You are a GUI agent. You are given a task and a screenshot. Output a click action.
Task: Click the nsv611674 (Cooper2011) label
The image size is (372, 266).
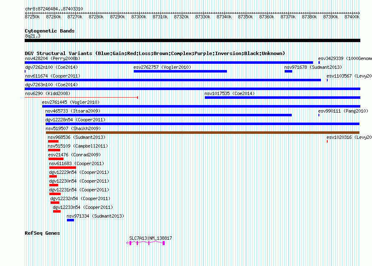tap(53, 76)
